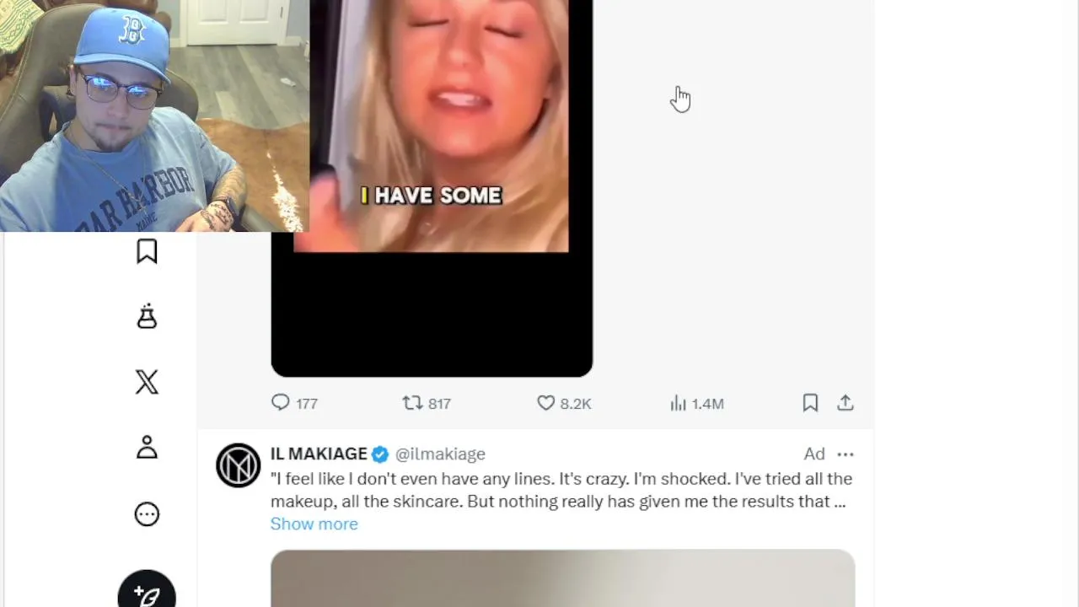
Task: Open IL MAKIAGE profile avatar
Action: point(238,465)
